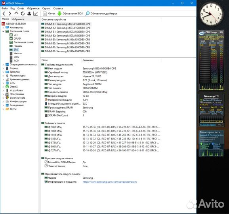
Task: Select DIMM-F2 Samsung module row
Action: pyautogui.click(x=66, y=51)
